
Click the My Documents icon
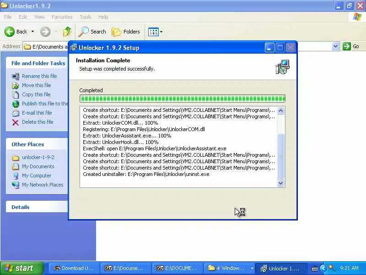point(16,166)
